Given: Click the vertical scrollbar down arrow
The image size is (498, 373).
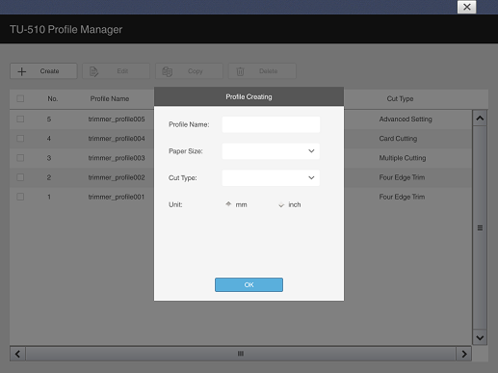Looking at the screenshot, I should (480, 337).
